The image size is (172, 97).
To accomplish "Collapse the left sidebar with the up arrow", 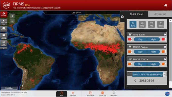I will [4, 48].
